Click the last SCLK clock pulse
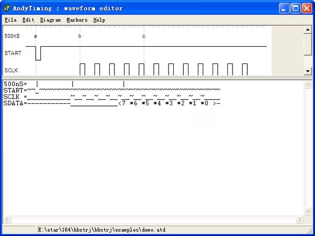The width and height of the screenshot is (315, 236). coord(245,69)
